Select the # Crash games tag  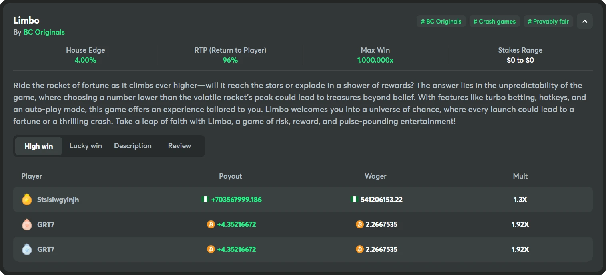(494, 21)
